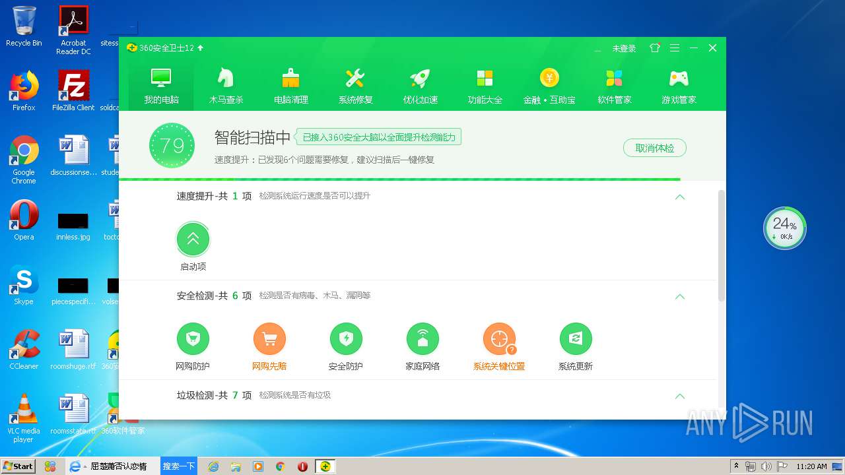
Task: Click the 未登录 login link
Action: click(624, 48)
